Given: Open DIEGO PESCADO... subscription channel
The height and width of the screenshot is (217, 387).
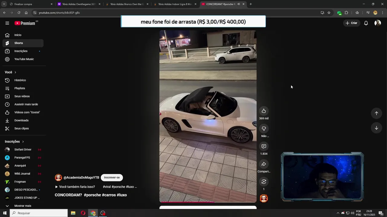Looking at the screenshot, I should tap(23, 190).
